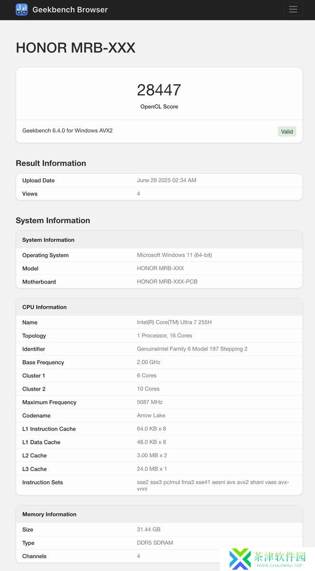Click the Result Information heading

coord(51,163)
